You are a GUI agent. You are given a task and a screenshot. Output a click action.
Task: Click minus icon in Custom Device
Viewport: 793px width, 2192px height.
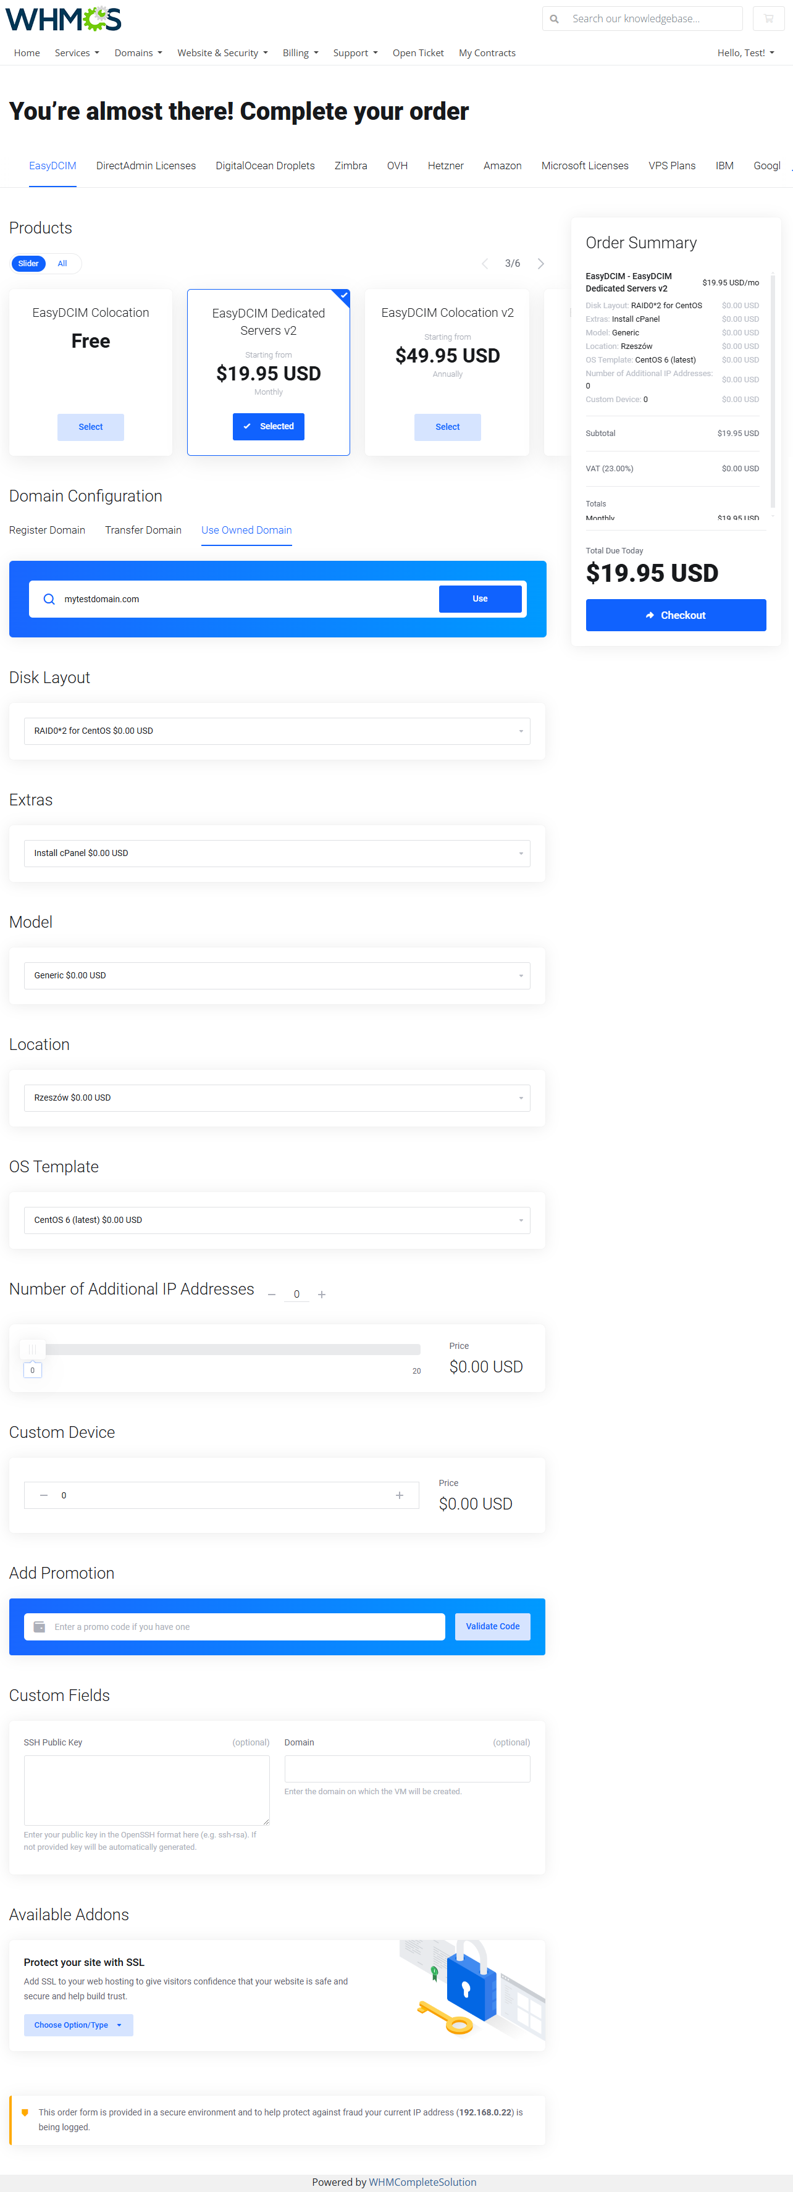[x=43, y=1495]
